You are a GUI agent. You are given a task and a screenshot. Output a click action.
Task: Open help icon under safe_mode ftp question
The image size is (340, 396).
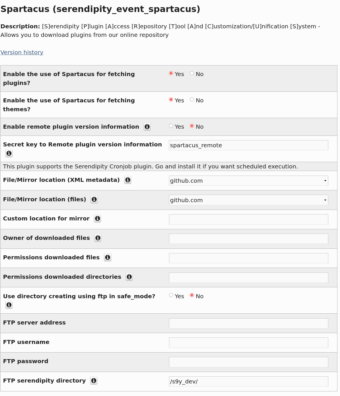click(x=9, y=305)
